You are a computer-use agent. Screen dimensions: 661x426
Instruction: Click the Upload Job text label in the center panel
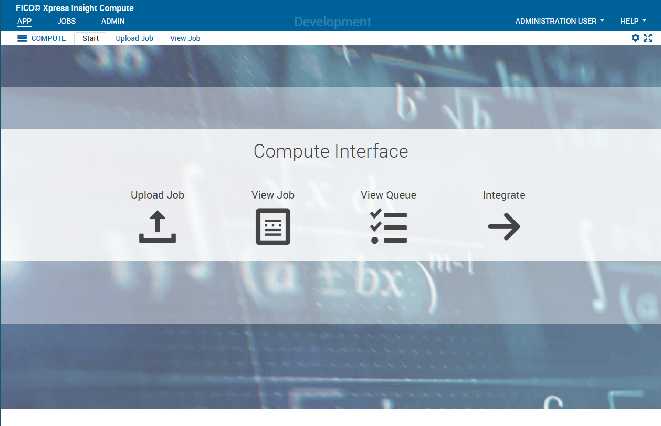coord(158,195)
